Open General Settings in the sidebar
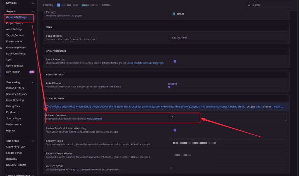The height and width of the screenshot is (176, 299). click(16, 17)
